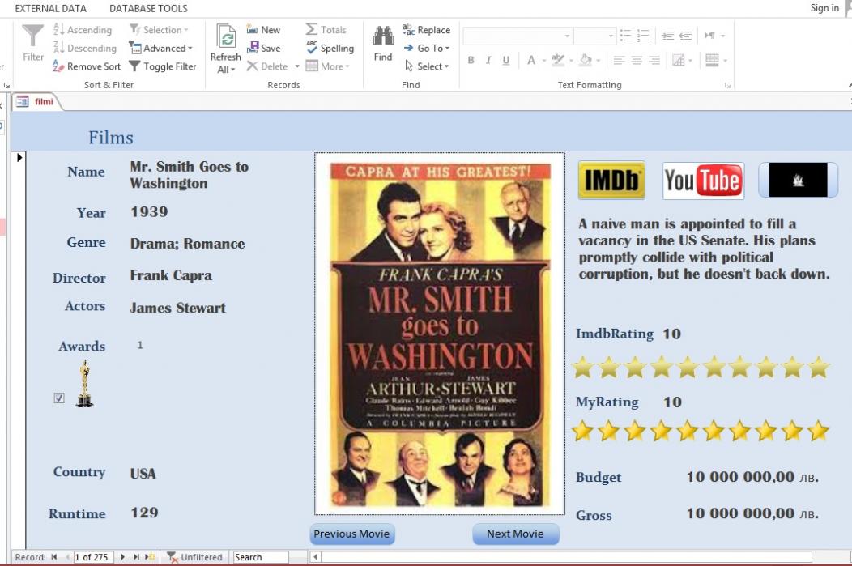This screenshot has width=852, height=566.
Task: Click the Filter funnel icon
Action: 32,36
